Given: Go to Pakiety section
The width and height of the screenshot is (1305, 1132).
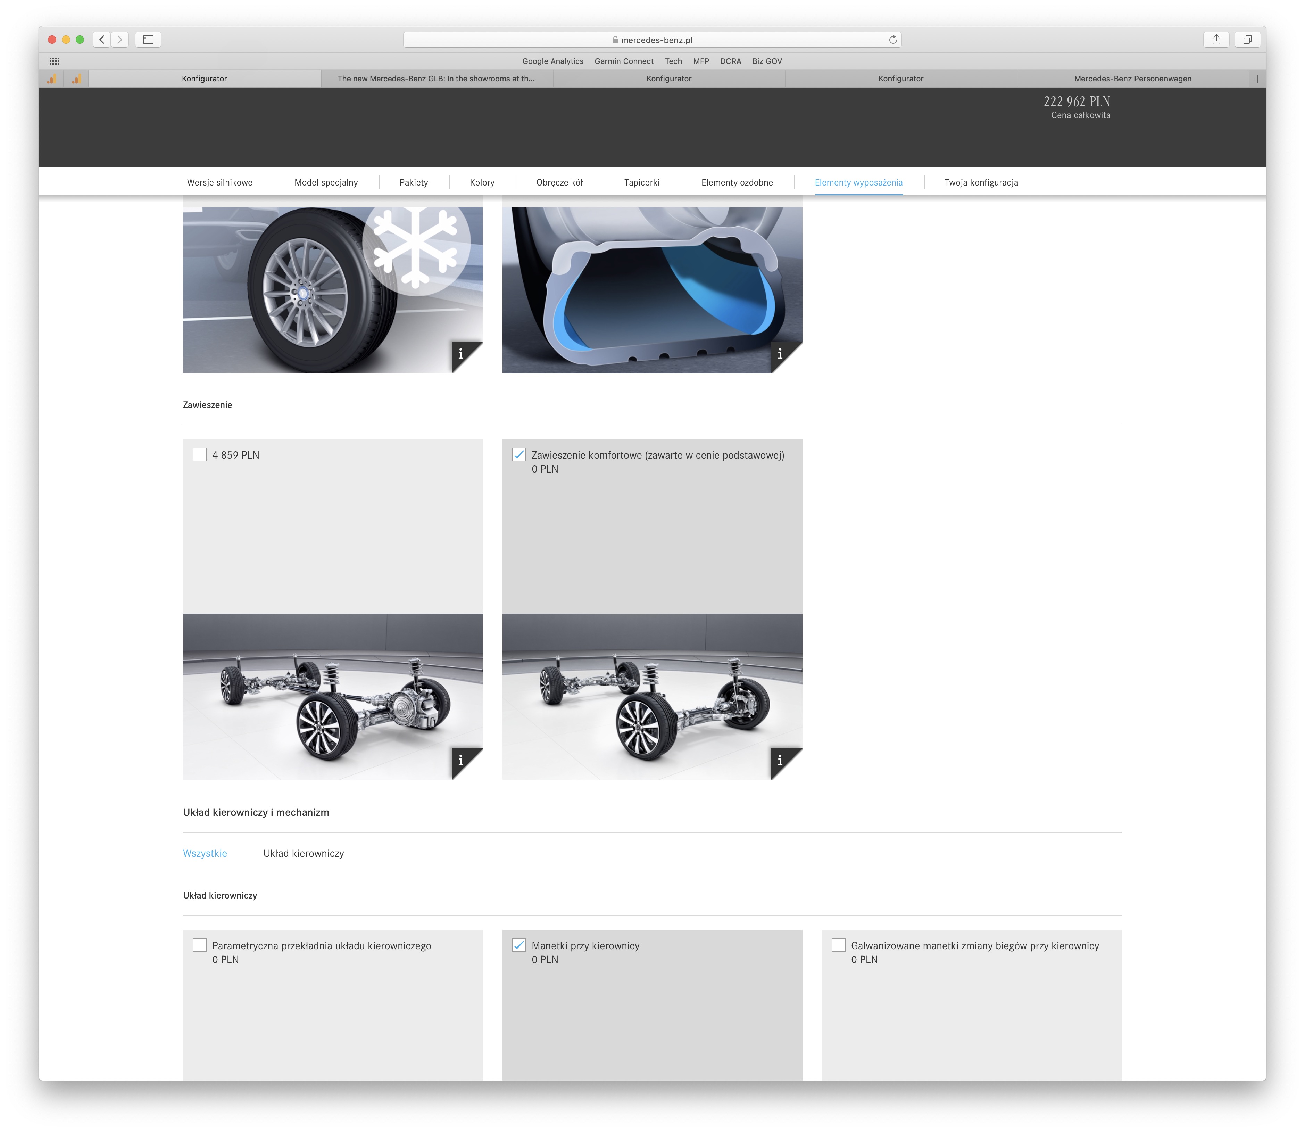Looking at the screenshot, I should 414,182.
